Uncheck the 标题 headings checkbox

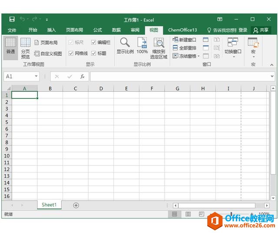coord(94,53)
